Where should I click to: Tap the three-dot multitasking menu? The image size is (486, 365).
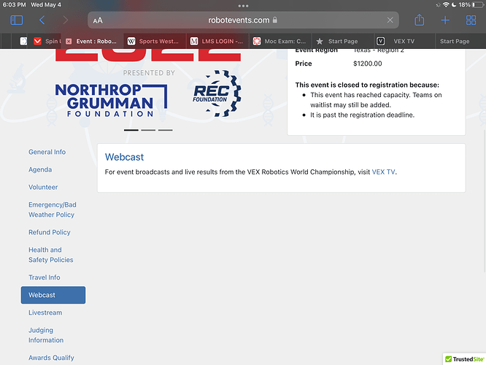[243, 6]
